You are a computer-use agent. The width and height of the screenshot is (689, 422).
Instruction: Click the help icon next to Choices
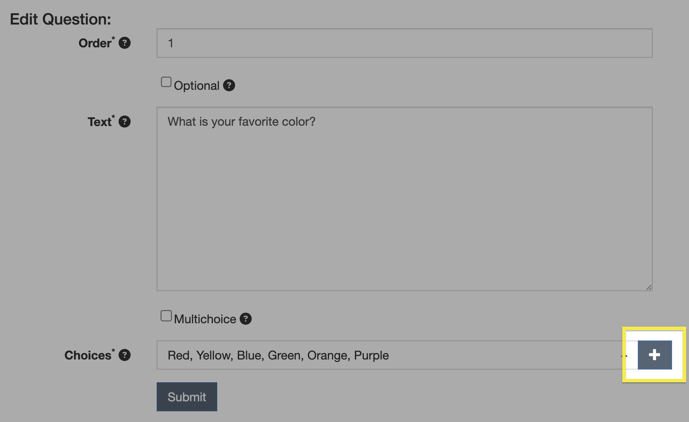(125, 355)
